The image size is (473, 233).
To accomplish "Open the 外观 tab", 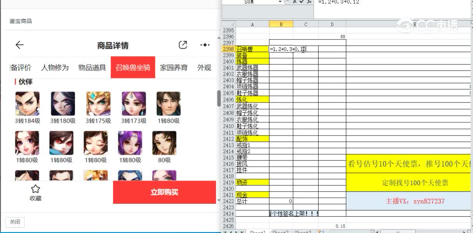I will (204, 68).
